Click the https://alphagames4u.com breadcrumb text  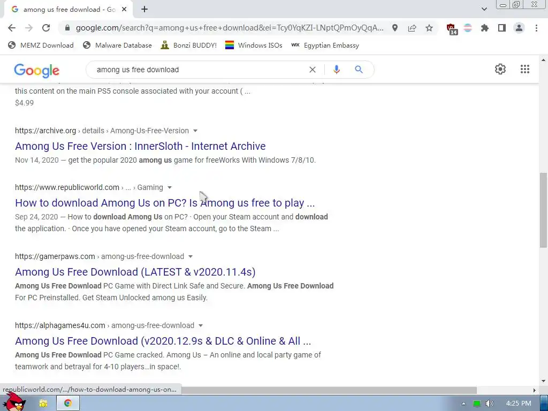tap(60, 325)
